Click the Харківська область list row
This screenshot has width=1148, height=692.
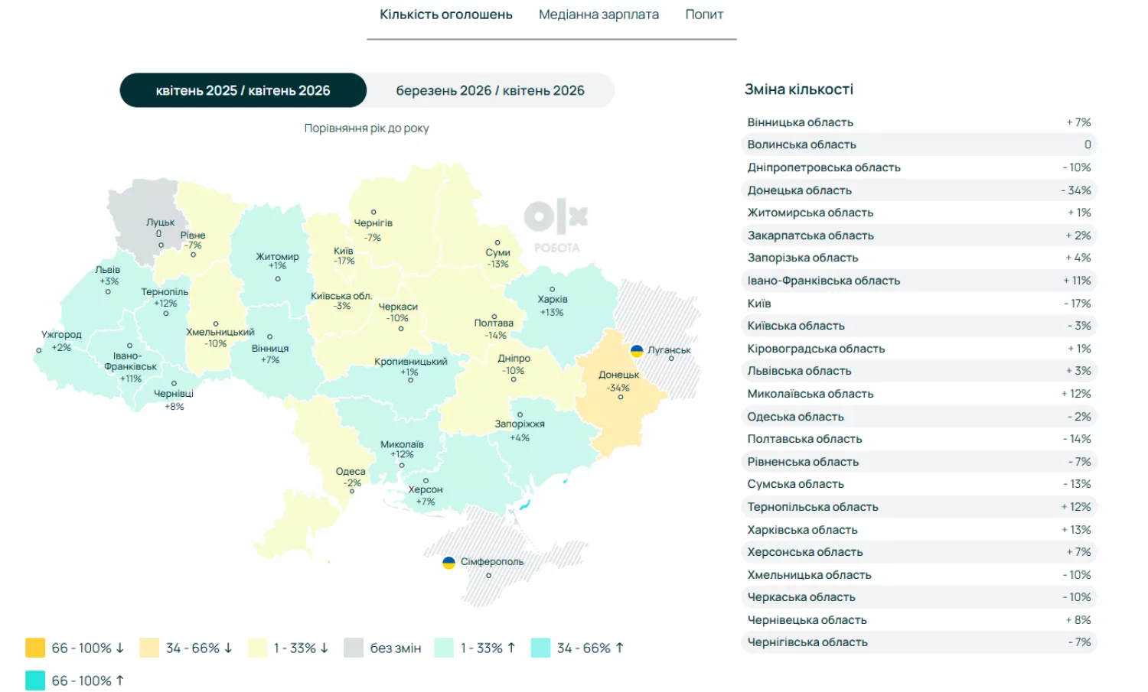click(x=919, y=530)
